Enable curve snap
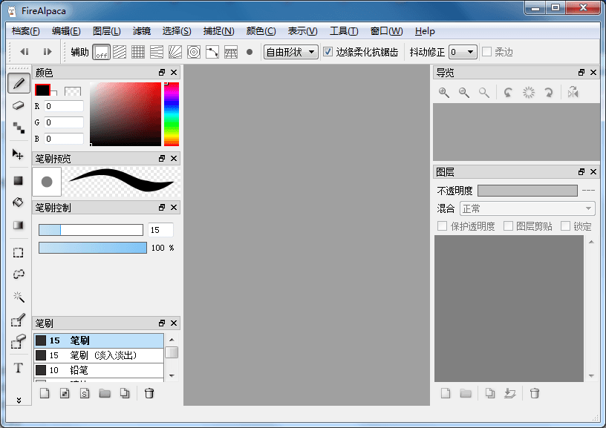This screenshot has height=428, width=606. (x=212, y=52)
